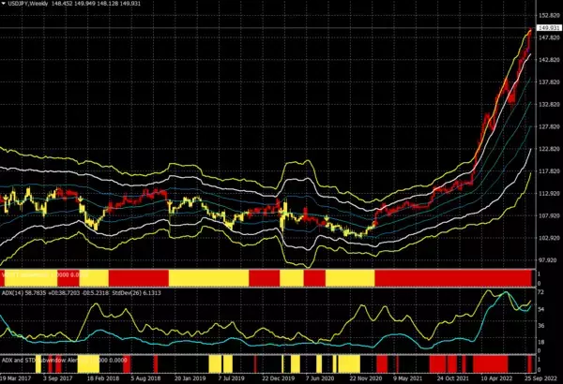Click the 152.820 price scale label

[548, 16]
